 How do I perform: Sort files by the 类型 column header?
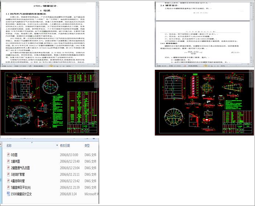point(87,145)
